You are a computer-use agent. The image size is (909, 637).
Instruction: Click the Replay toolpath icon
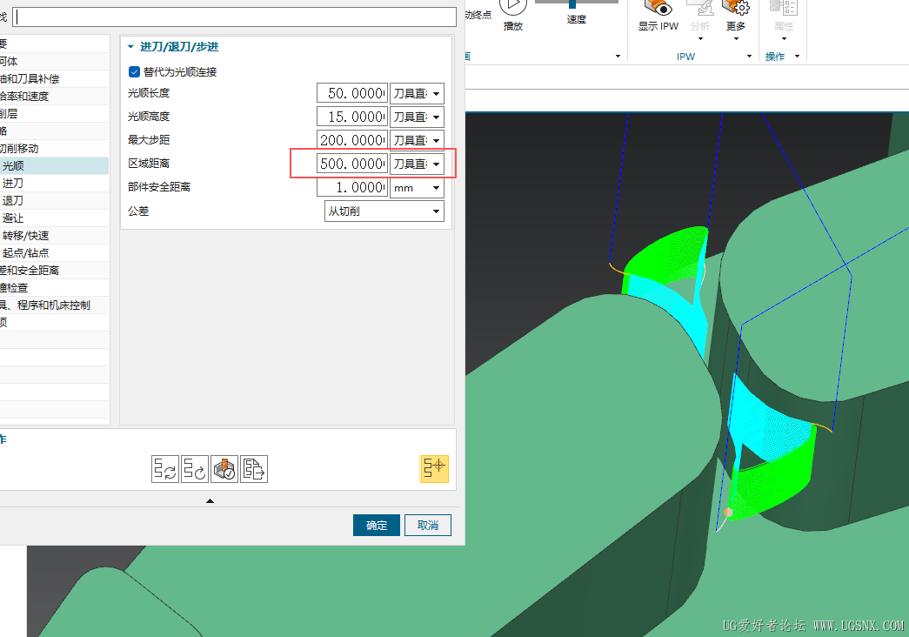(194, 469)
